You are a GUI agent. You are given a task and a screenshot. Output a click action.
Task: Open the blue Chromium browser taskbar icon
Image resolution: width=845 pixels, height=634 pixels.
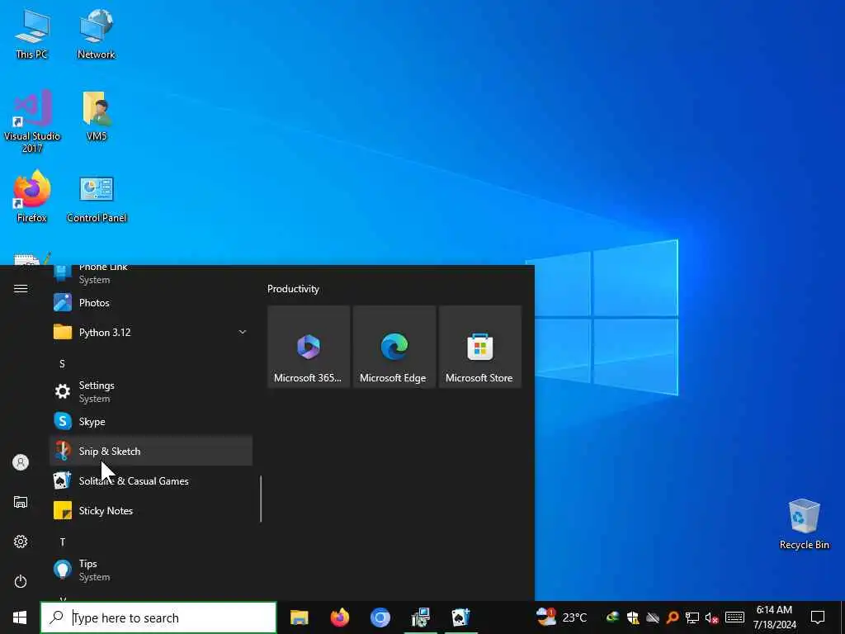pyautogui.click(x=380, y=617)
